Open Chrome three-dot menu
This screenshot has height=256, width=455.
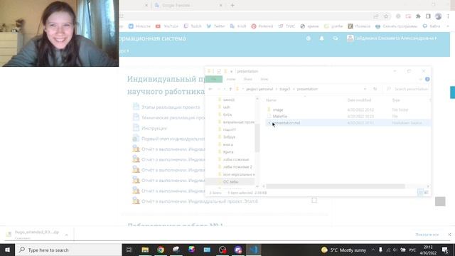448,16
